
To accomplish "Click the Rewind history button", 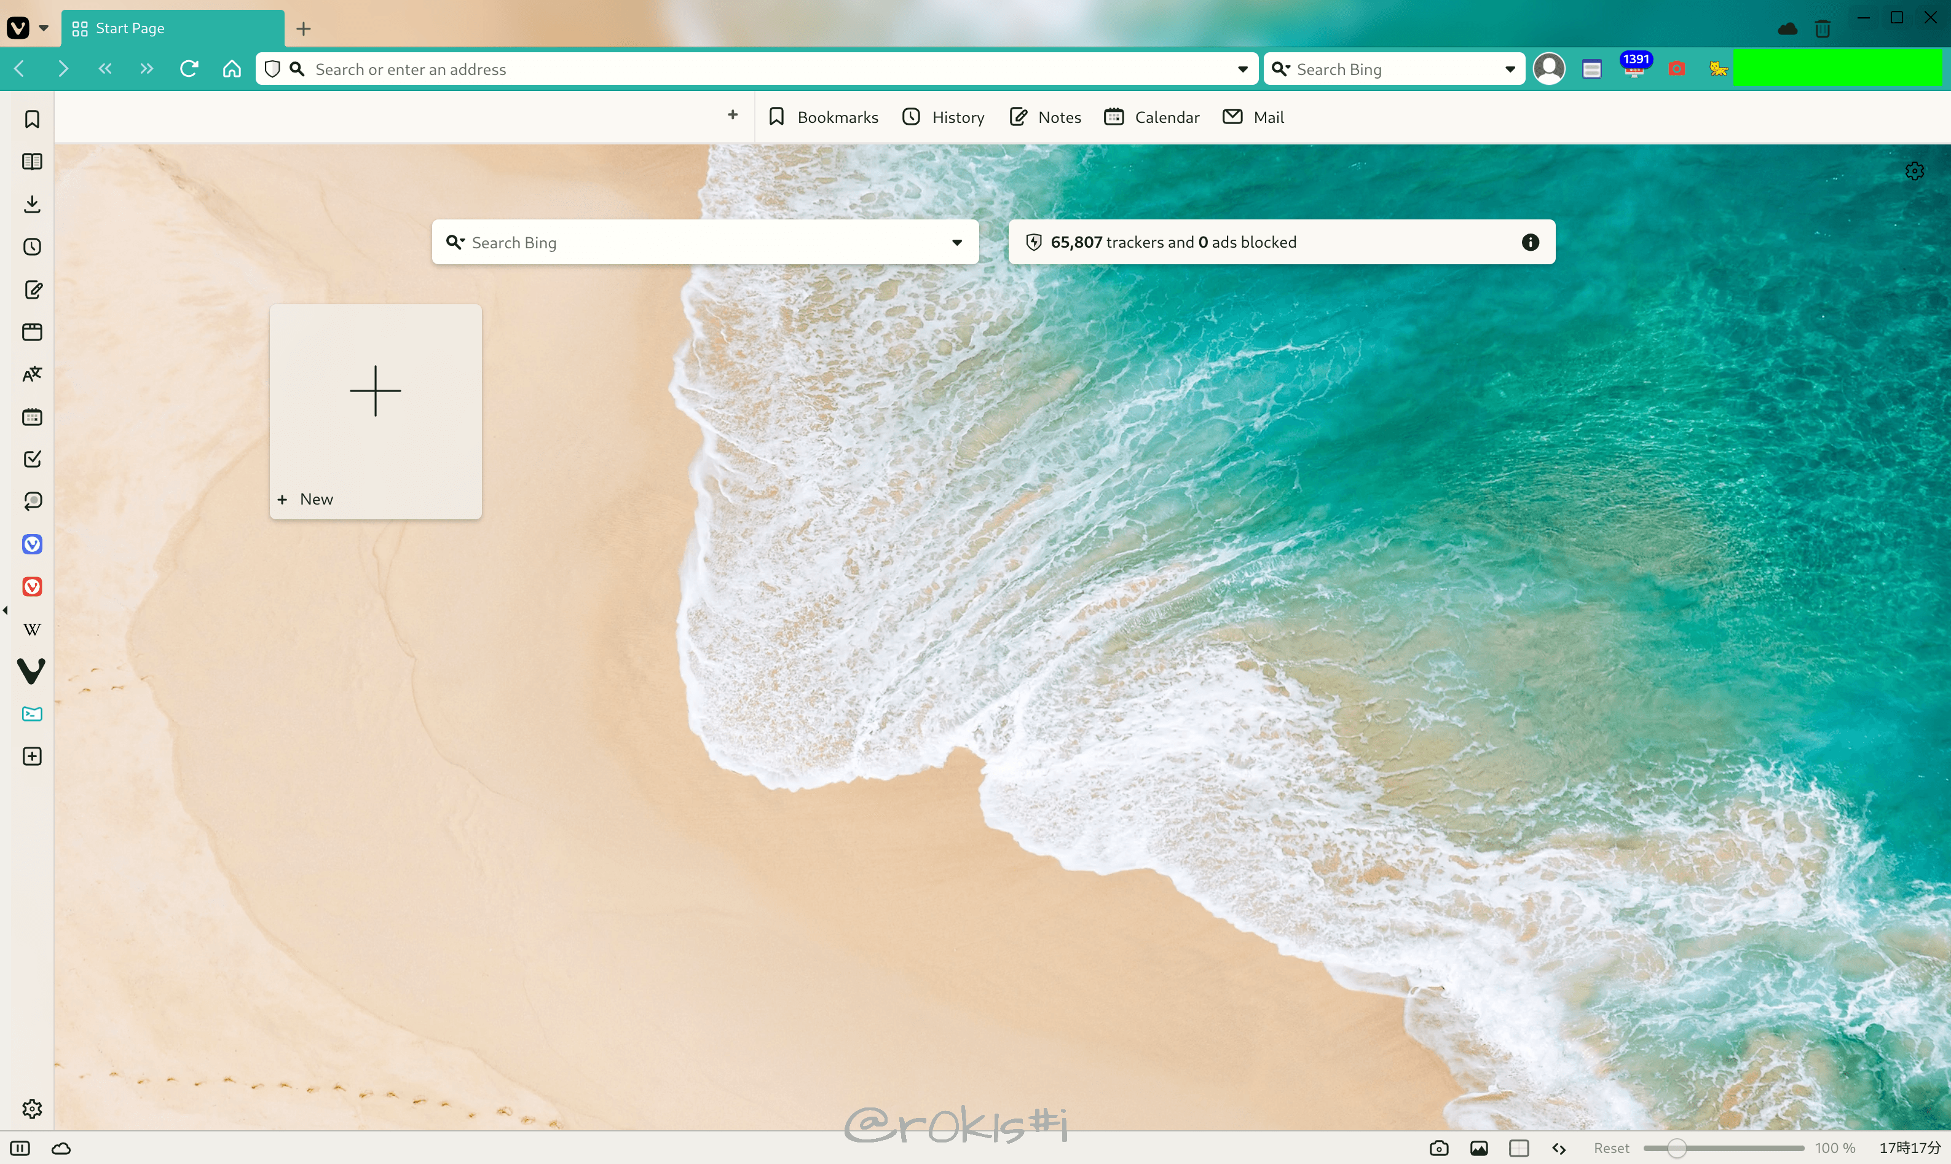I will (105, 69).
